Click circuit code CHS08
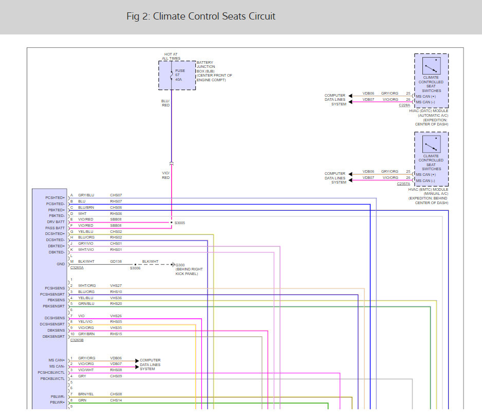This screenshot has height=419, width=482. (116, 394)
